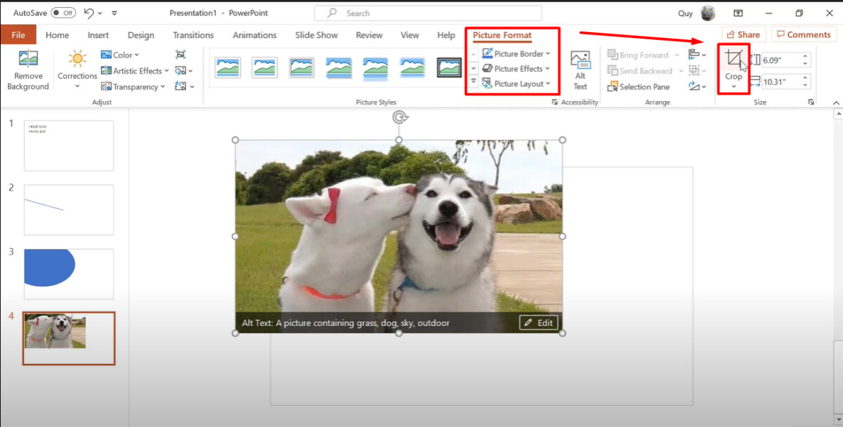Select slide 4 thumbnail with dogs

[69, 339]
